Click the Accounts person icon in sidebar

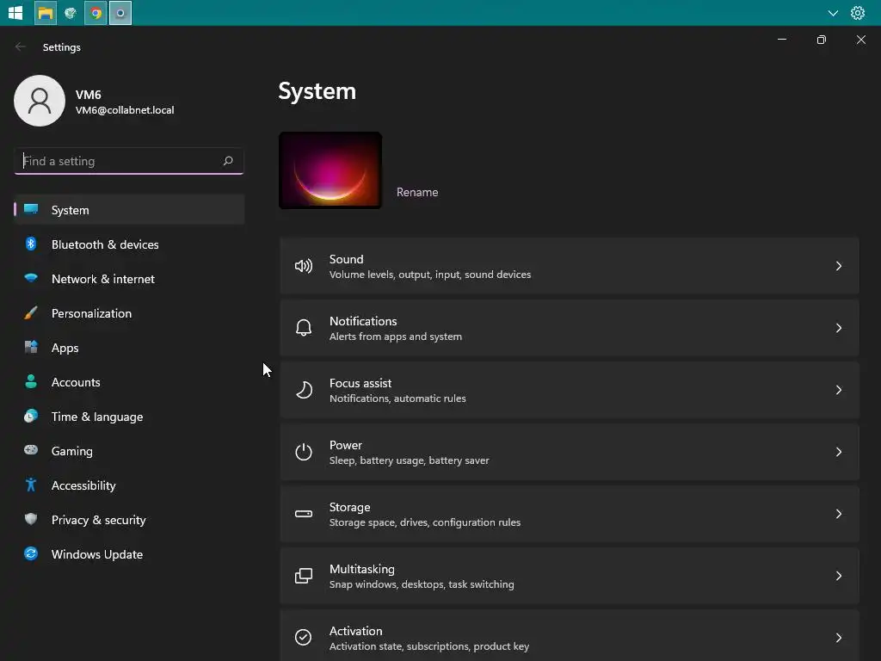(31, 381)
